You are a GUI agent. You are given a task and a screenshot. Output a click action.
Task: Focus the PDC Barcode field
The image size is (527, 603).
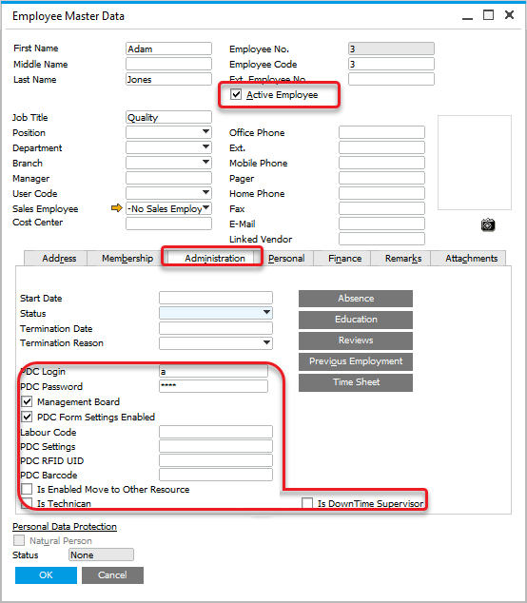[x=216, y=475]
